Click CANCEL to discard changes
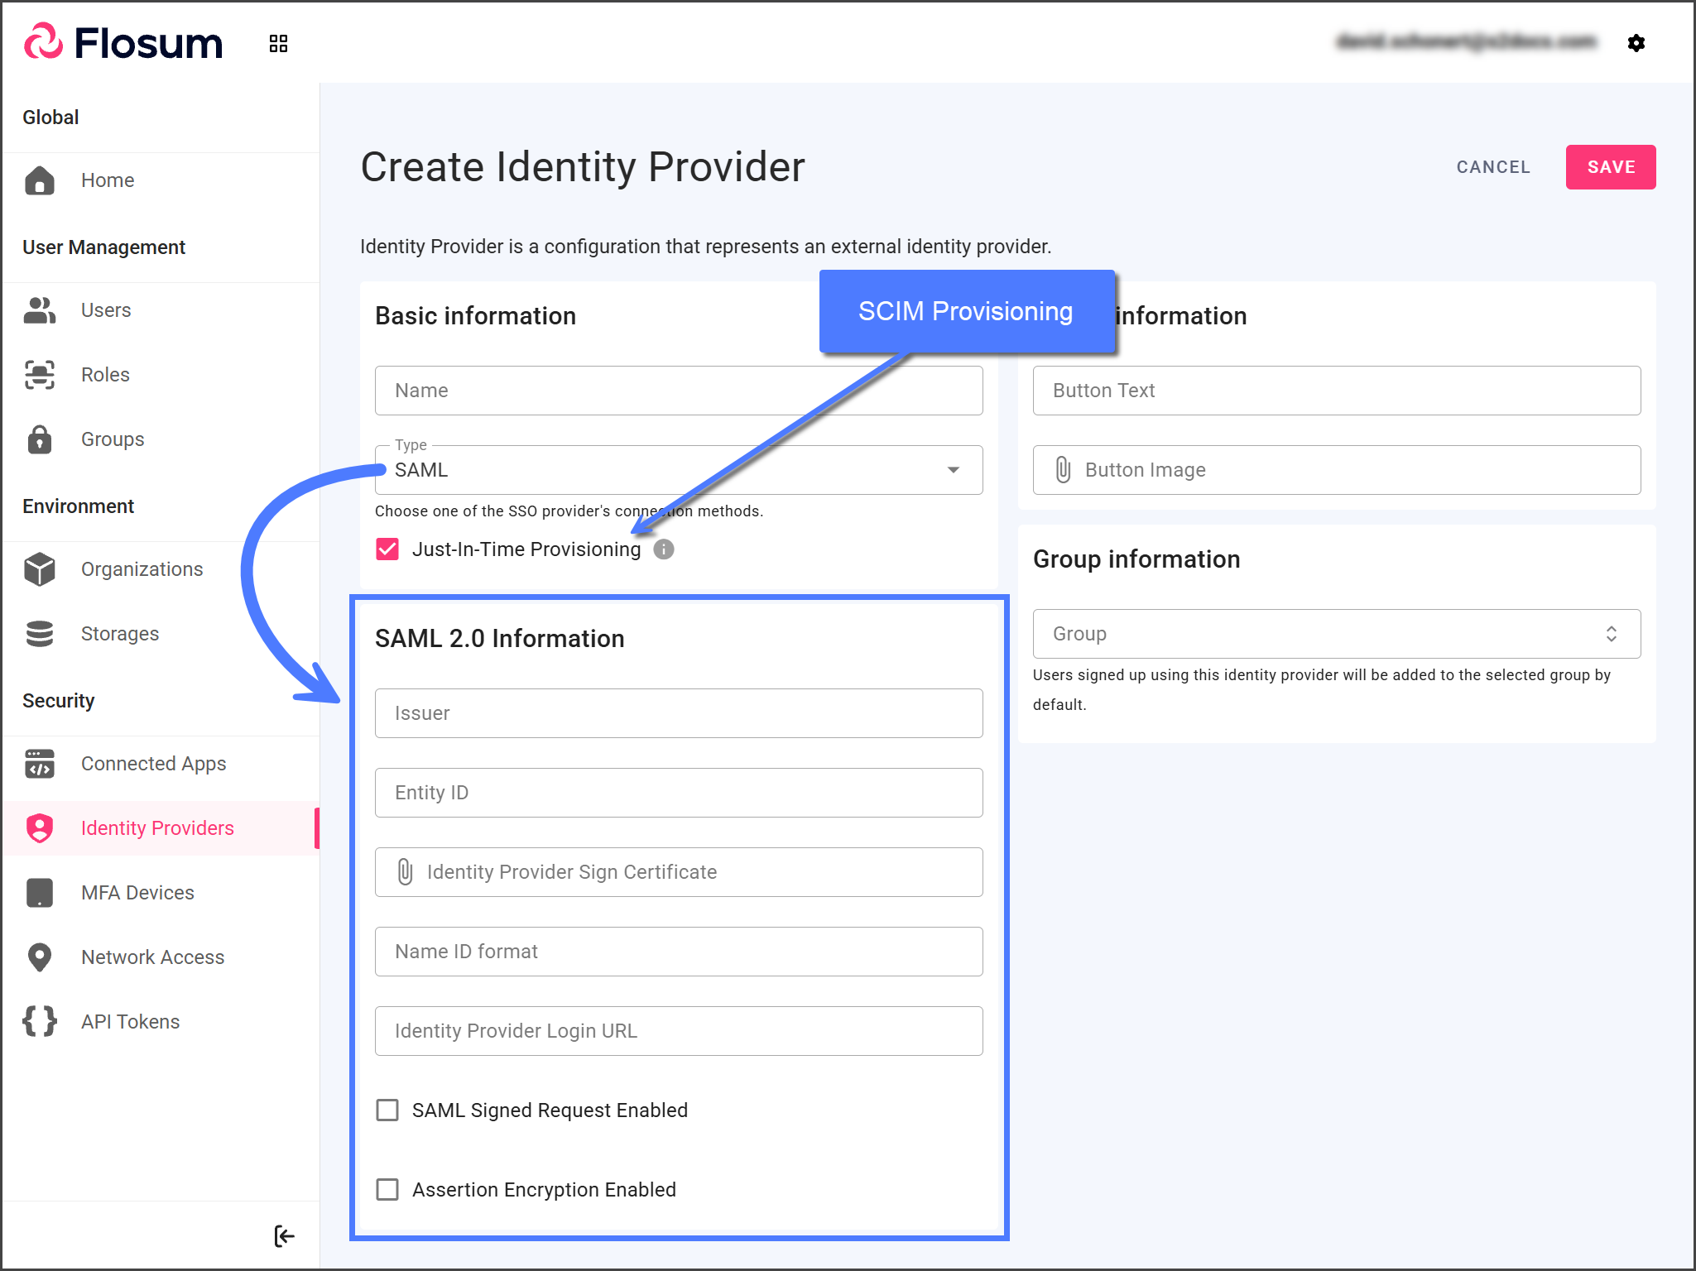 point(1493,167)
